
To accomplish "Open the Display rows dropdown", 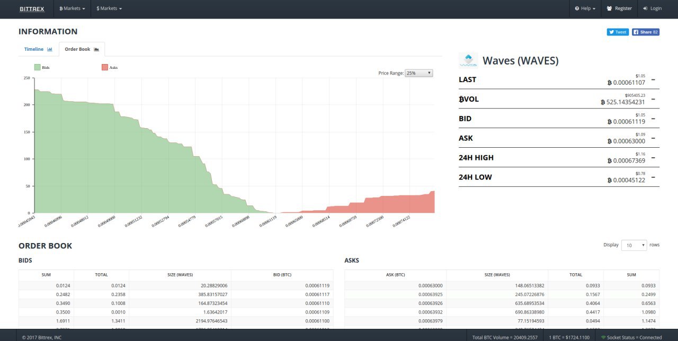I will coord(634,245).
